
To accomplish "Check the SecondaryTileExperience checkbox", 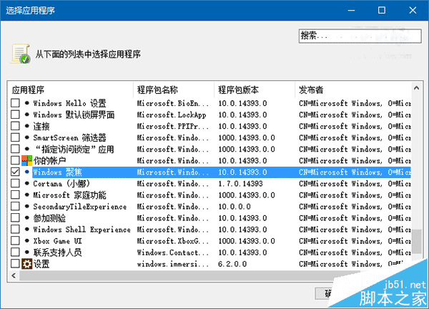I will point(15,207).
